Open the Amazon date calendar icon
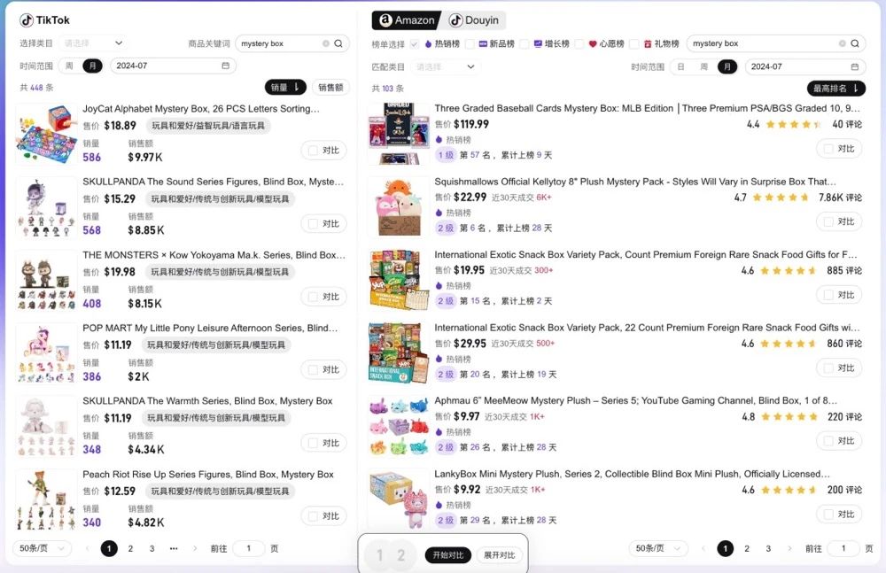 [x=855, y=66]
